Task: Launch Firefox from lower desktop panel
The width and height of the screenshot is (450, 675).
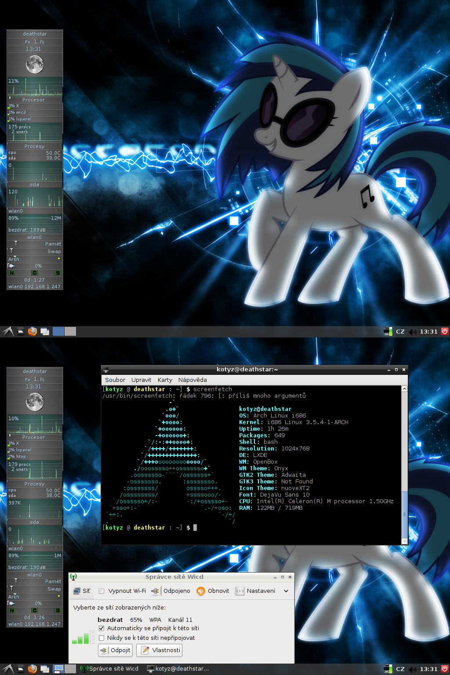Action: [x=33, y=669]
